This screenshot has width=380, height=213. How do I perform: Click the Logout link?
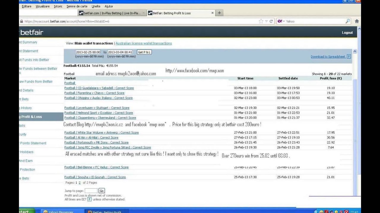[347, 33]
